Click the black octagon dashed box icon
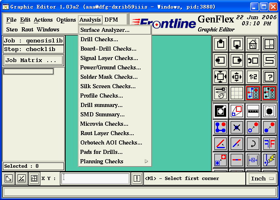Screen dimensions: 280x200 [269, 111]
